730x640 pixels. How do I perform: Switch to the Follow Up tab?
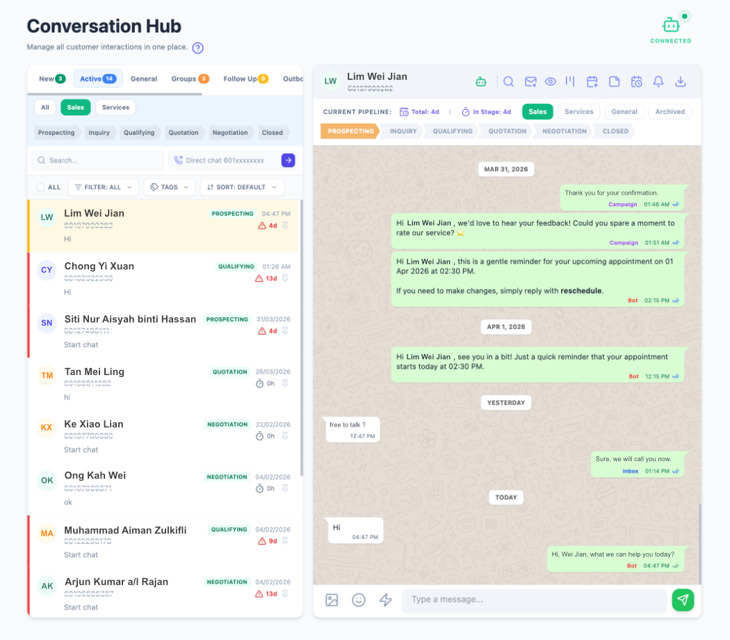242,79
